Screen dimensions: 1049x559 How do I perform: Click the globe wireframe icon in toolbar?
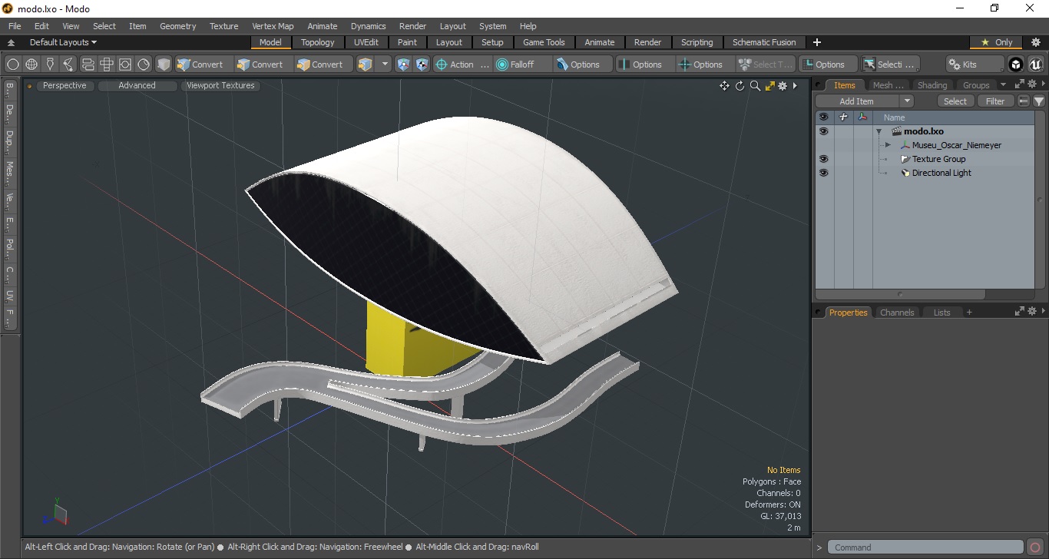tap(31, 64)
